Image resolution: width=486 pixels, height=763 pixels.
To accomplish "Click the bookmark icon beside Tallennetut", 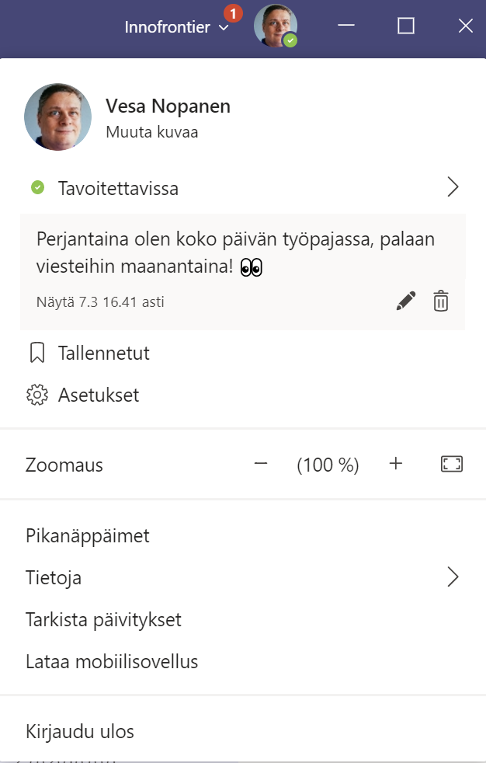I will 36,354.
